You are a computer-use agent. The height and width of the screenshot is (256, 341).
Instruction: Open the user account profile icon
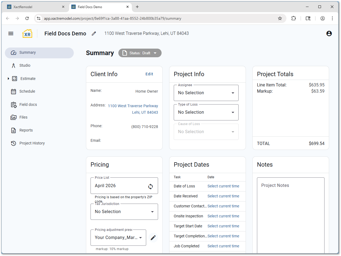tap(329, 33)
